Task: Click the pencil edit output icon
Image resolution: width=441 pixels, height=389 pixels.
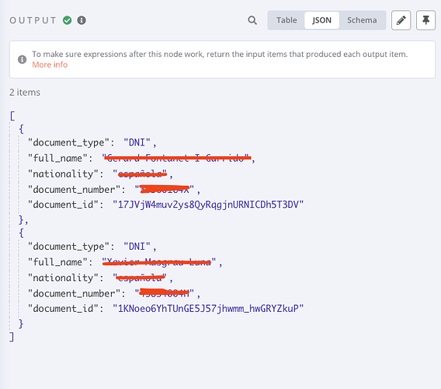Action: tap(401, 20)
